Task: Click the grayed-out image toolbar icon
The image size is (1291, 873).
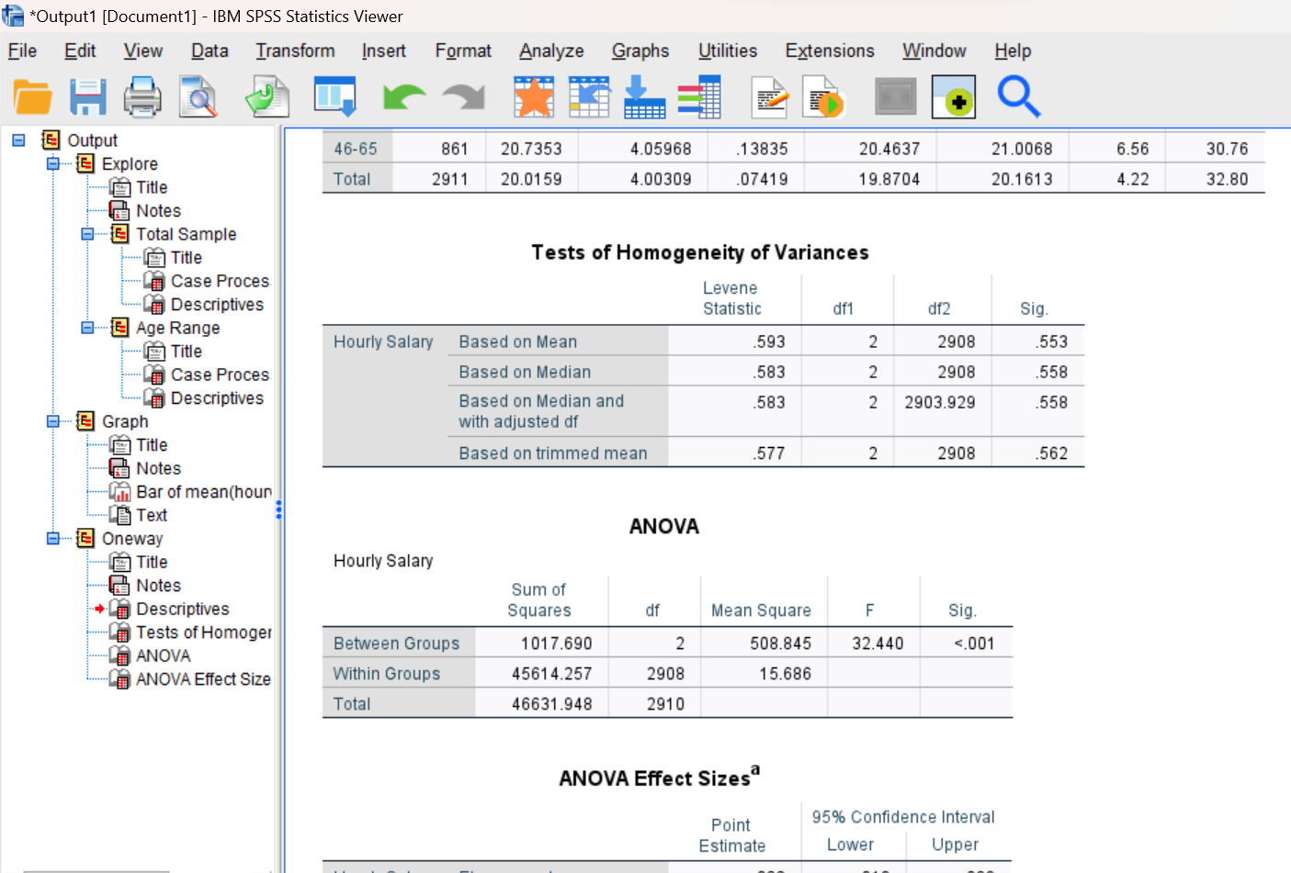Action: 896,96
